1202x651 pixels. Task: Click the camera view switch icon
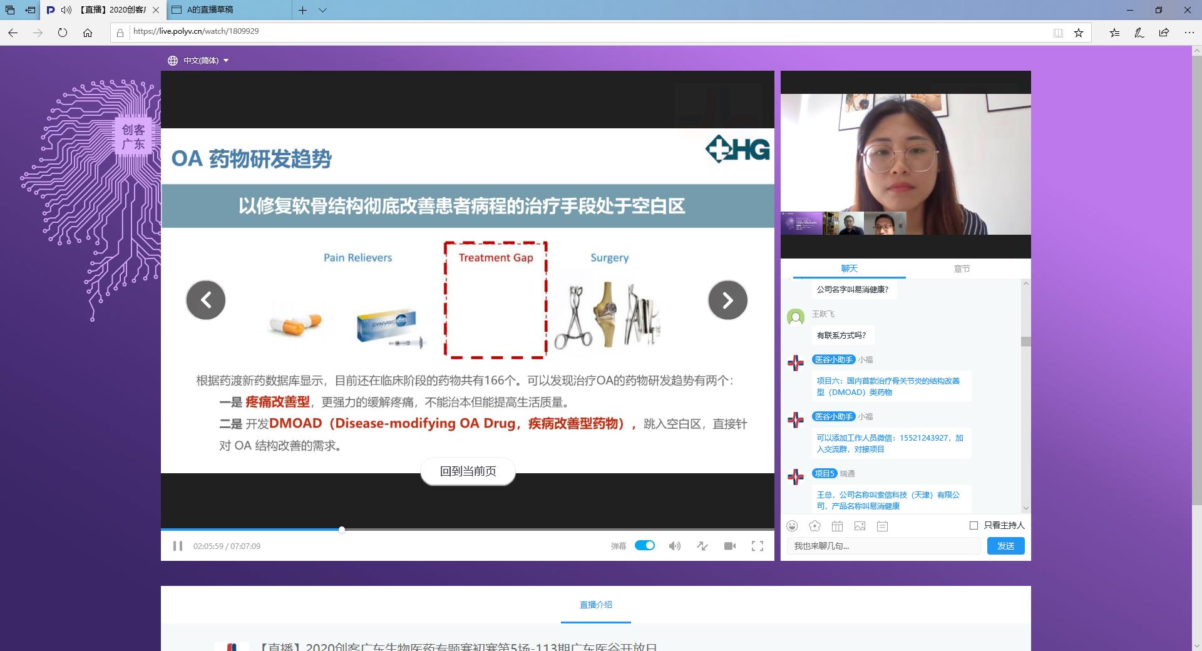(x=730, y=546)
